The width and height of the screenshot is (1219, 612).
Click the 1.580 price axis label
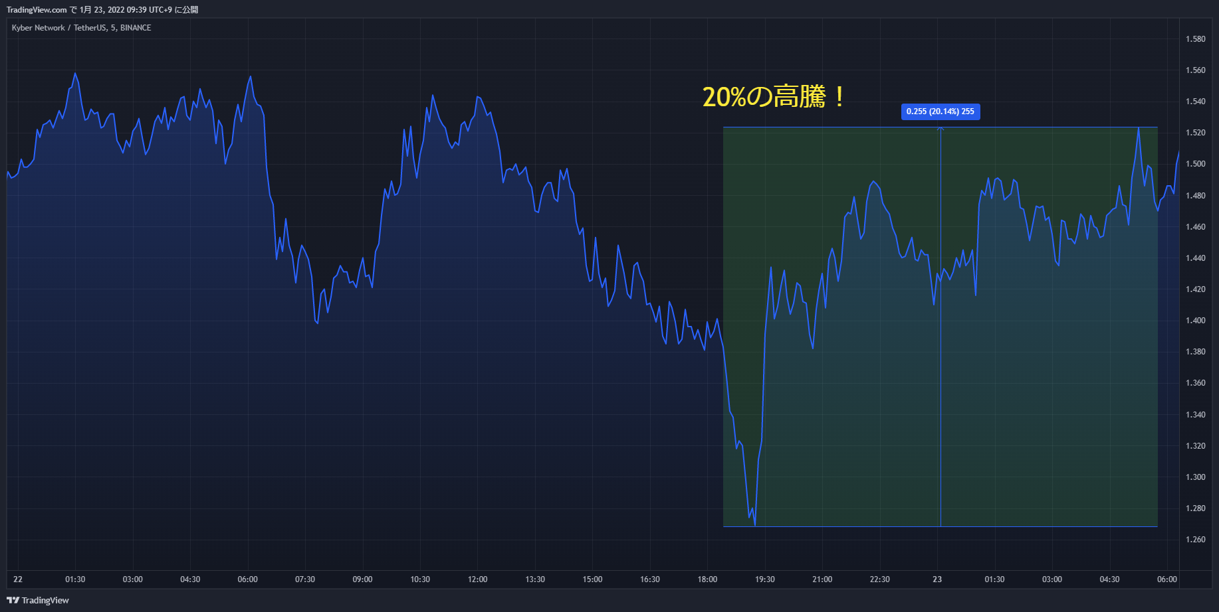(1196, 39)
